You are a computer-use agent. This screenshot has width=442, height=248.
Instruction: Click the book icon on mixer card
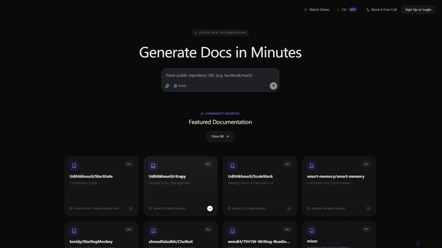[311, 231]
